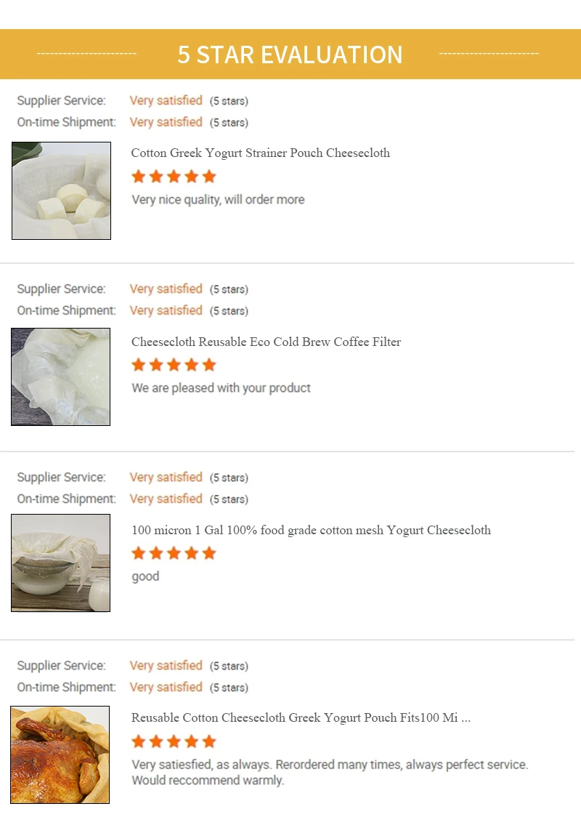The image size is (581, 833).
Task: Open Reusable Cotton Cheesecloth Greek Yogurt Pouch link
Action: [301, 717]
